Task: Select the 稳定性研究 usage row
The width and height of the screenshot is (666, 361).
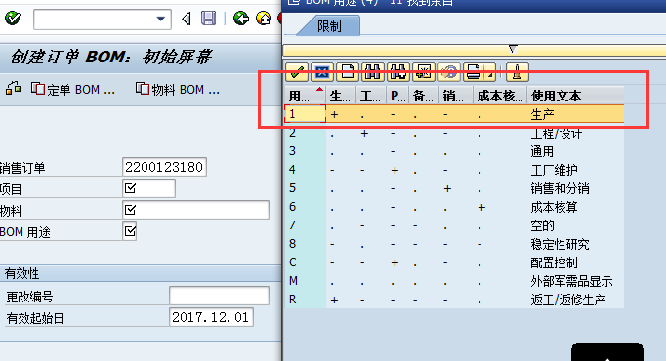Action: [x=454, y=244]
